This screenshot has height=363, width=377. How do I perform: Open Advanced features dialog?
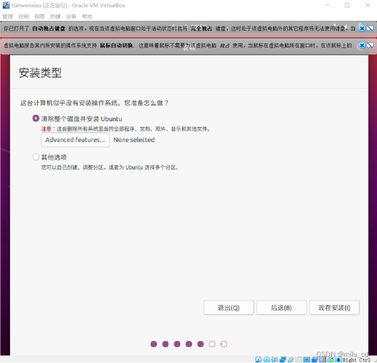(75, 140)
